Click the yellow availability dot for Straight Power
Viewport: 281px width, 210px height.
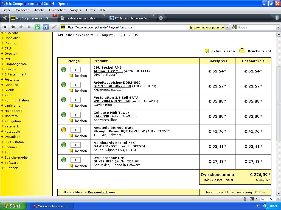click(64, 130)
